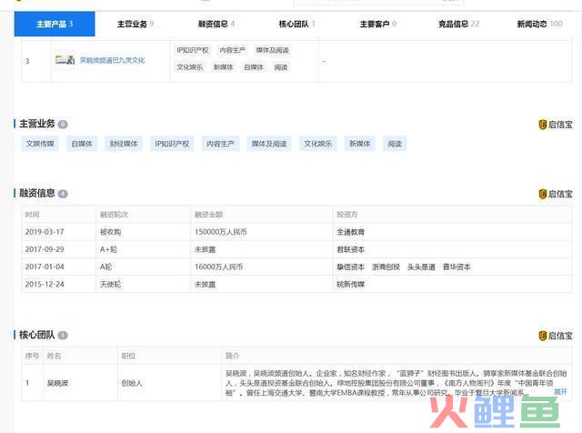Open the 融资信息 tab
The width and height of the screenshot is (582, 433).
[x=216, y=25]
